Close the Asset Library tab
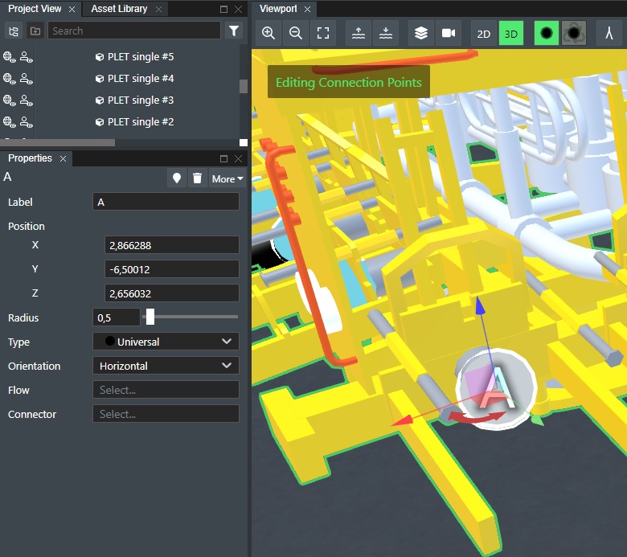This screenshot has height=557, width=627. 158,9
